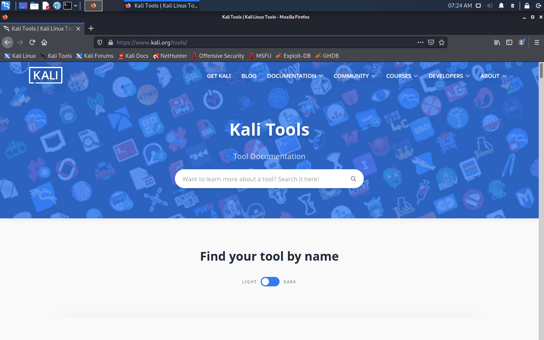Reload the current page

pyautogui.click(x=32, y=42)
